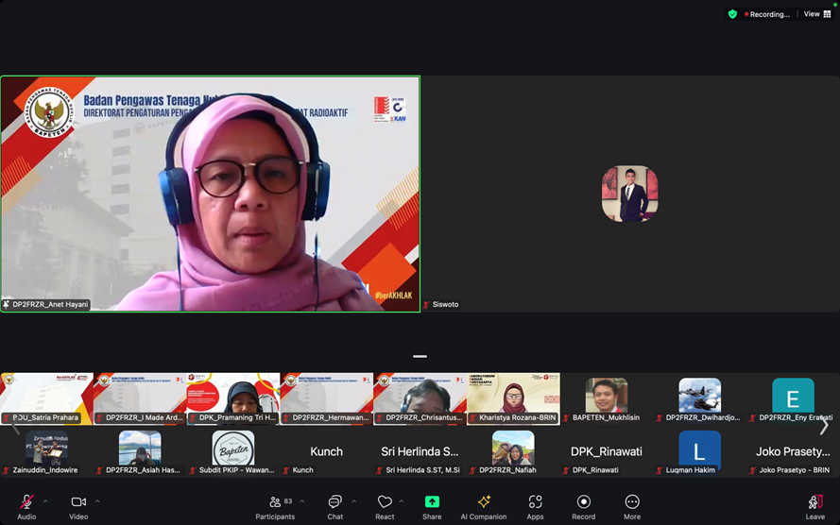
Task: Collapse the gallery strip using the handle bar
Action: 420,357
